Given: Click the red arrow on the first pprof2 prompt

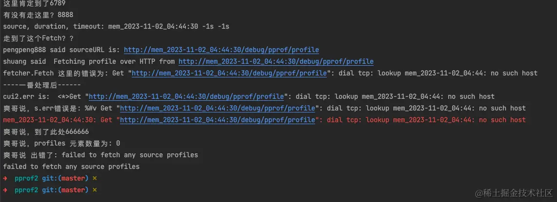Looking at the screenshot, I should pyautogui.click(x=5, y=178).
